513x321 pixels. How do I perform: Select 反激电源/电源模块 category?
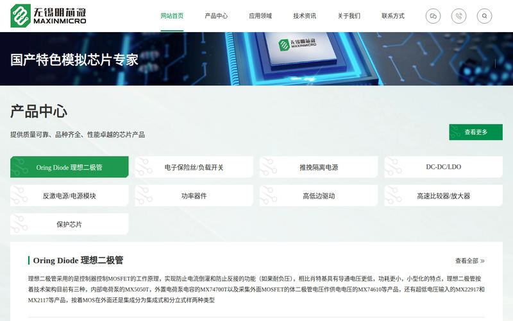coord(69,196)
